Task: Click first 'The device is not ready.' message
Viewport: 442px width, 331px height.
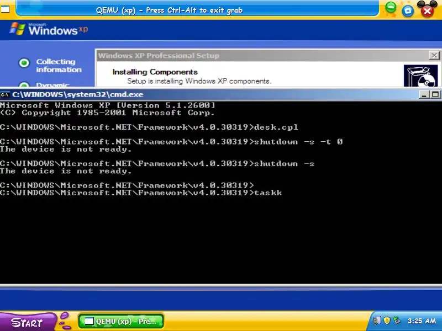Action: point(66,150)
